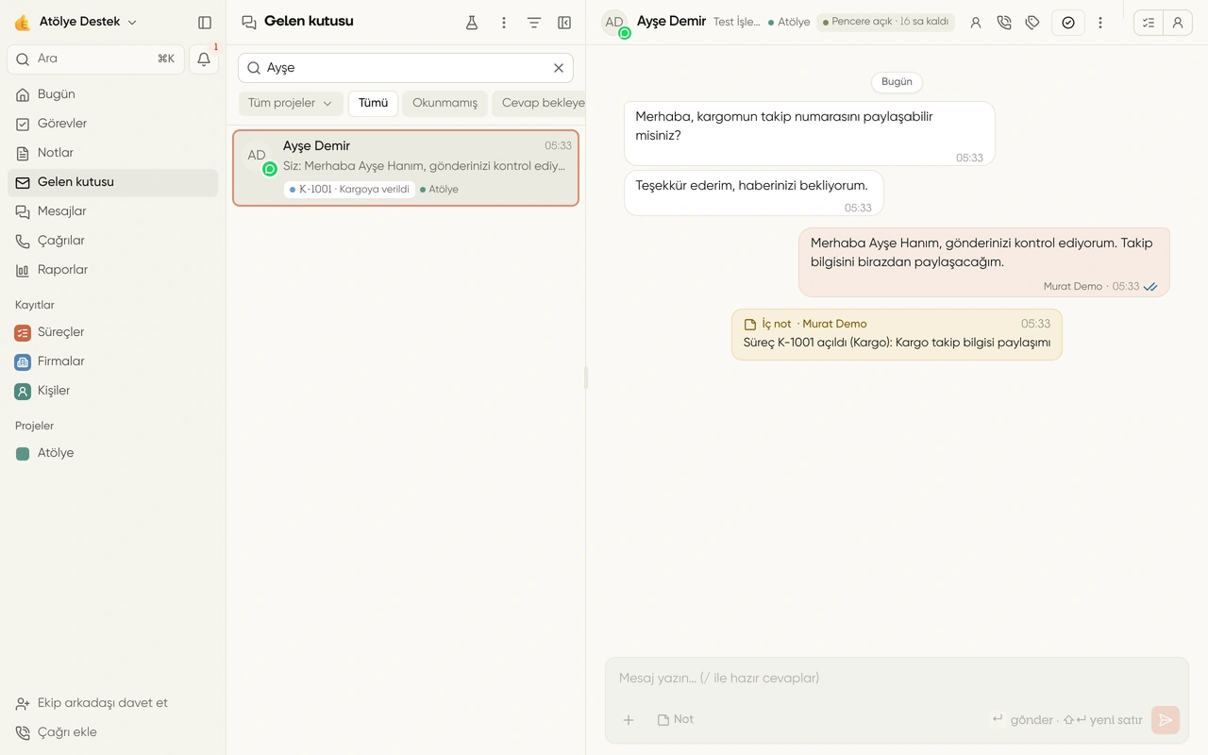This screenshot has width=1208, height=755.
Task: Open the contact person icon in chat header
Action: 976,23
